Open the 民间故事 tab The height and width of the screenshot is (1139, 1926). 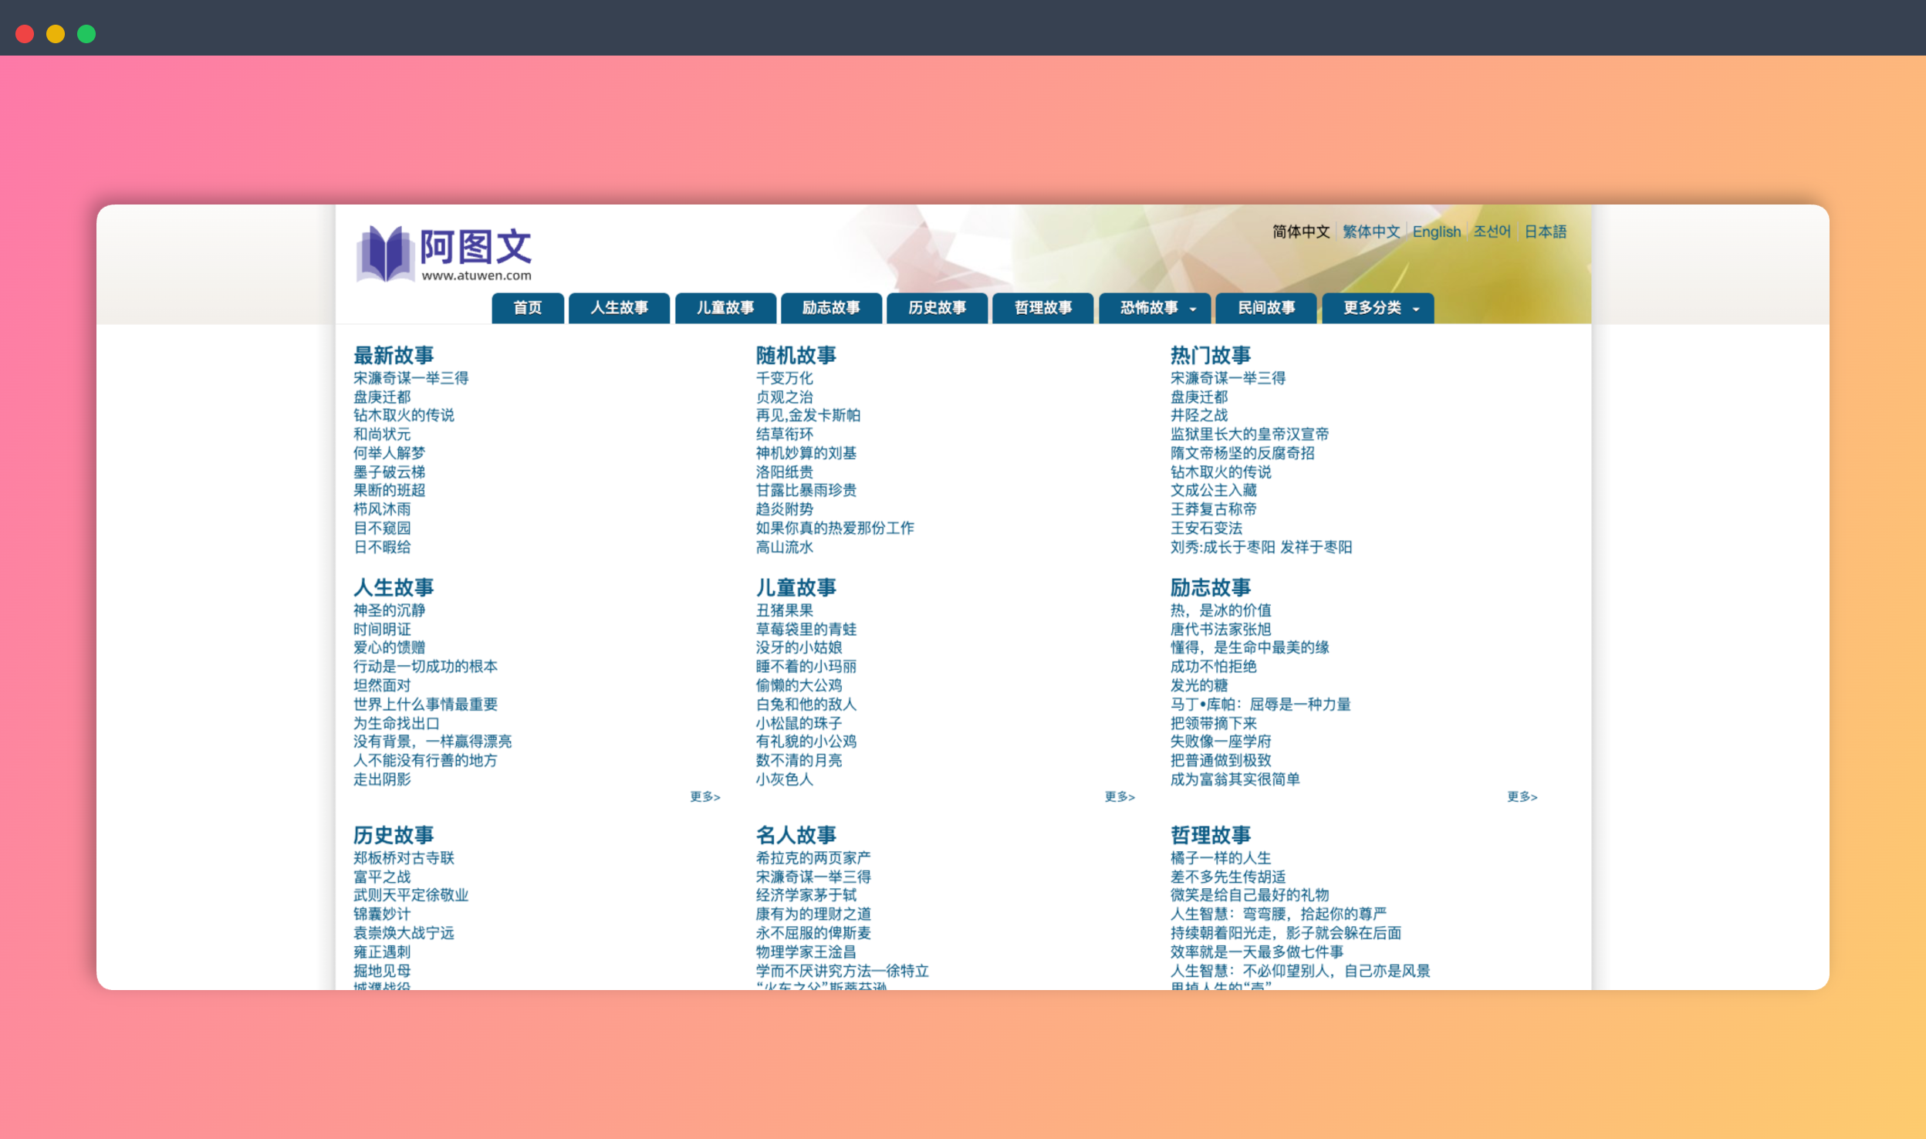click(1266, 308)
